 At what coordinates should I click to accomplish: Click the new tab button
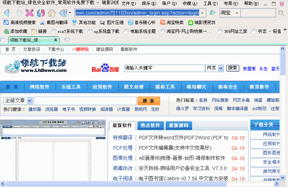[x=67, y=40]
